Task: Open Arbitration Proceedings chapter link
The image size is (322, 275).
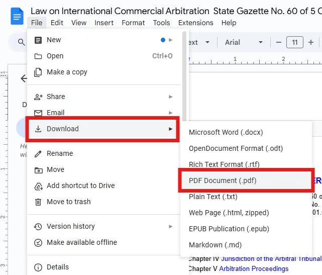Action: (255, 268)
